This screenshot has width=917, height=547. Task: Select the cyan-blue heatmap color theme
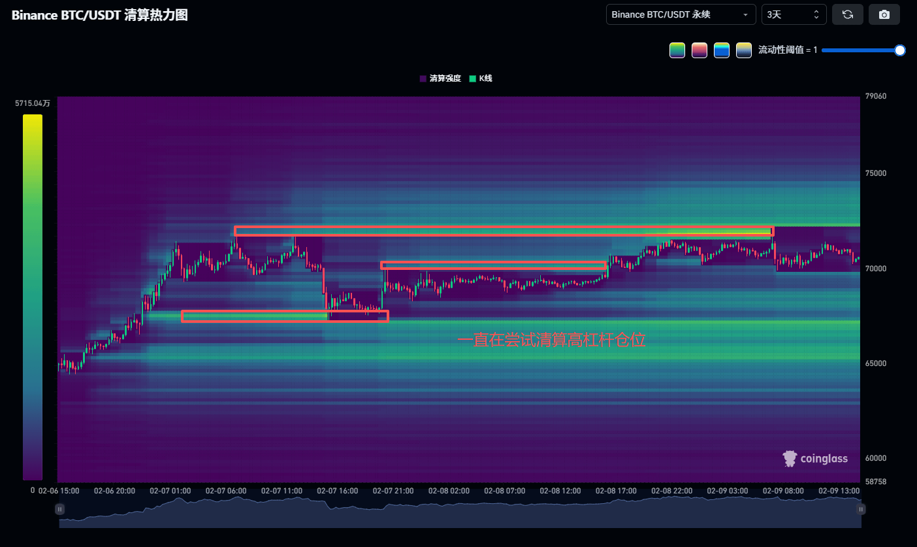pos(722,50)
